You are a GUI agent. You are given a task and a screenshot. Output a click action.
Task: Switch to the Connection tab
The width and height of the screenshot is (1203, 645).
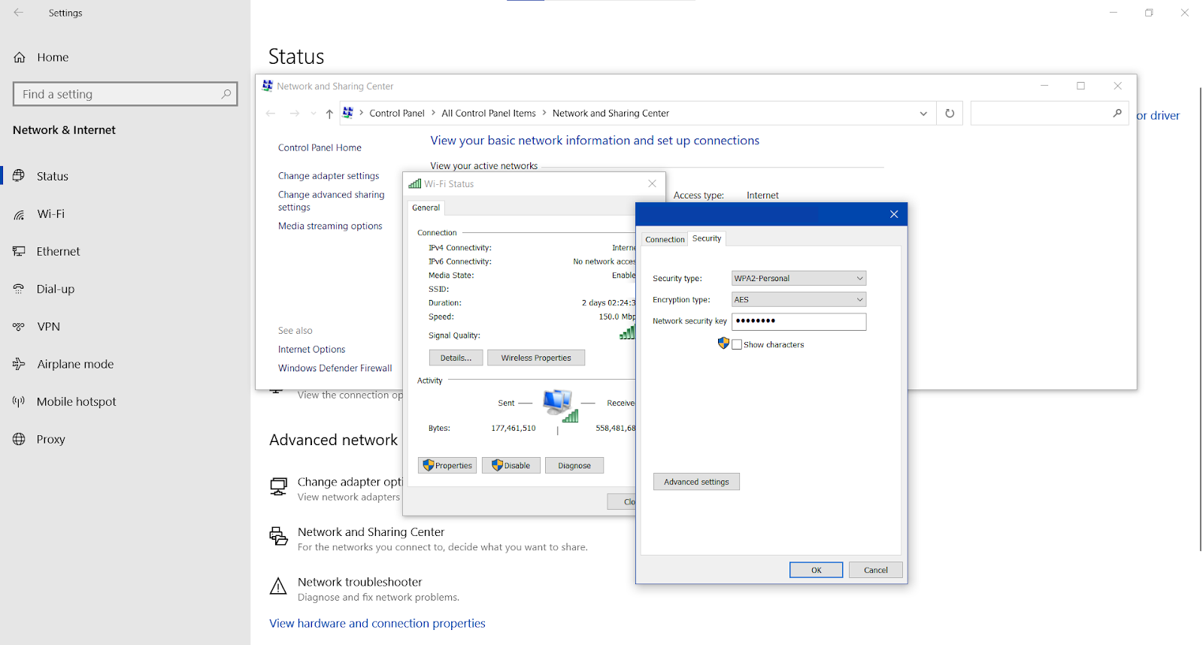point(665,240)
